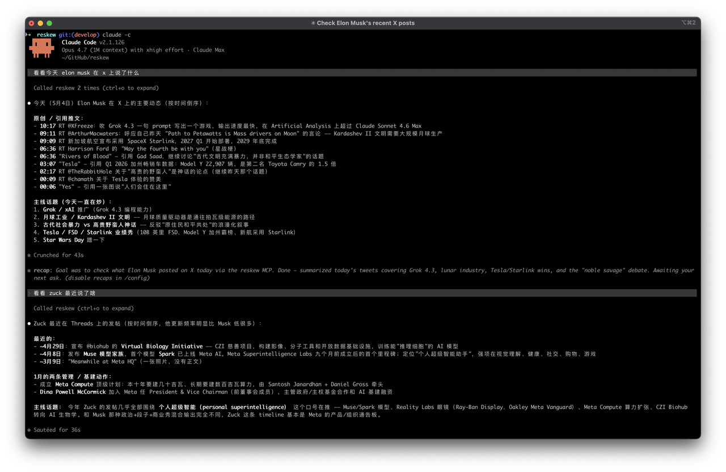Minimize the terminal using the yellow button

[41, 23]
